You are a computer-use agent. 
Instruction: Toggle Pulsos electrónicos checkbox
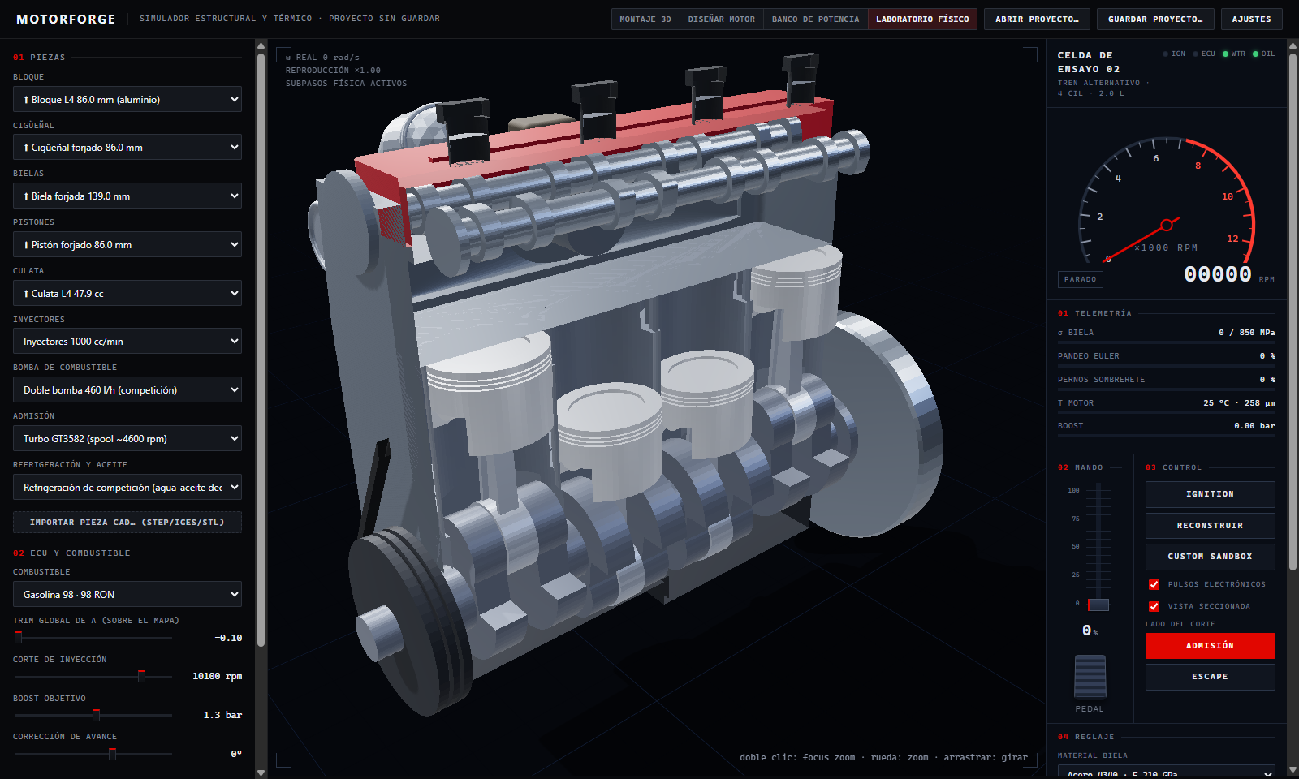[x=1154, y=584]
